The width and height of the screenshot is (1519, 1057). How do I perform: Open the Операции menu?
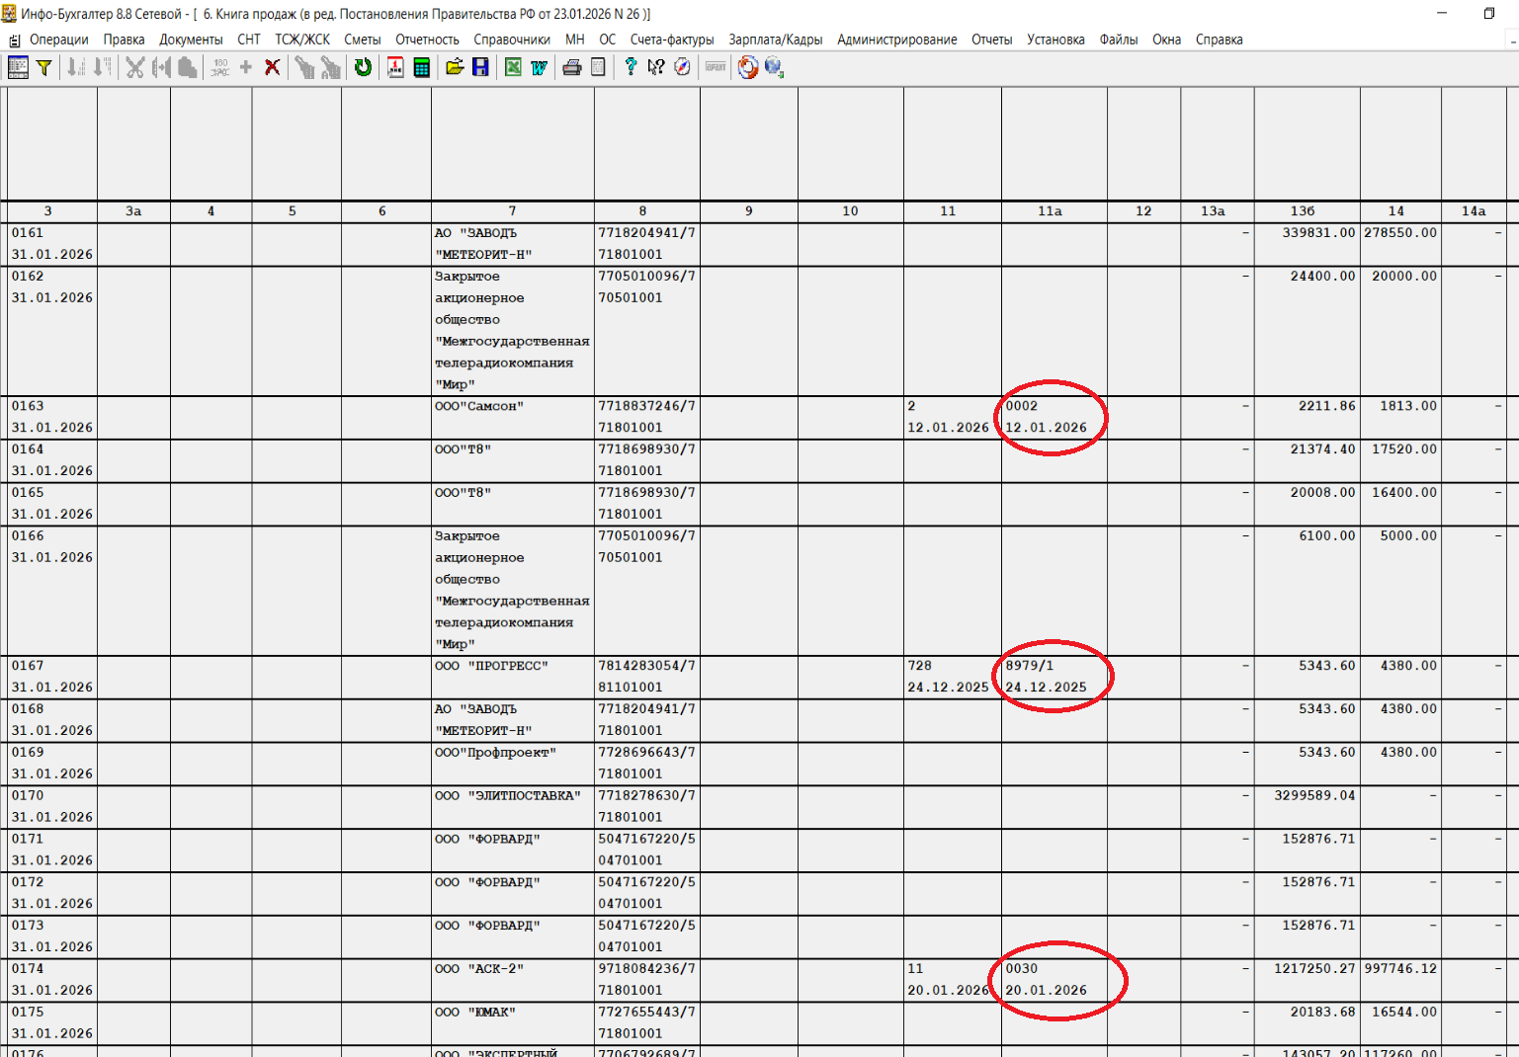click(58, 40)
